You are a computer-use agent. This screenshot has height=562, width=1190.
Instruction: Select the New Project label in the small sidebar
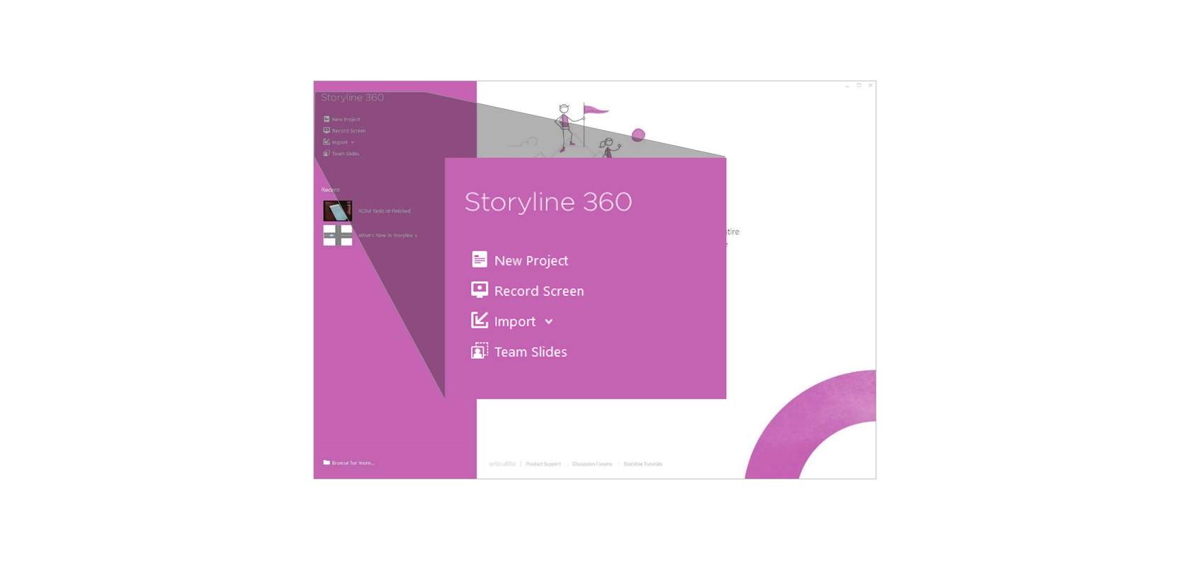click(346, 120)
